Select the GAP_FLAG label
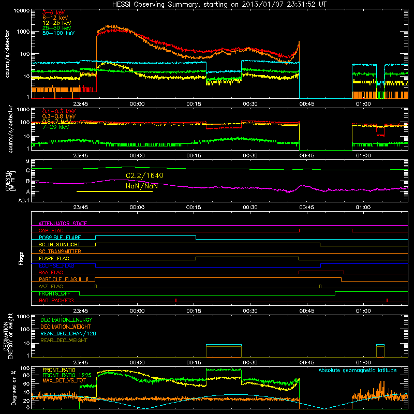The width and height of the screenshot is (414, 414). [x=51, y=230]
